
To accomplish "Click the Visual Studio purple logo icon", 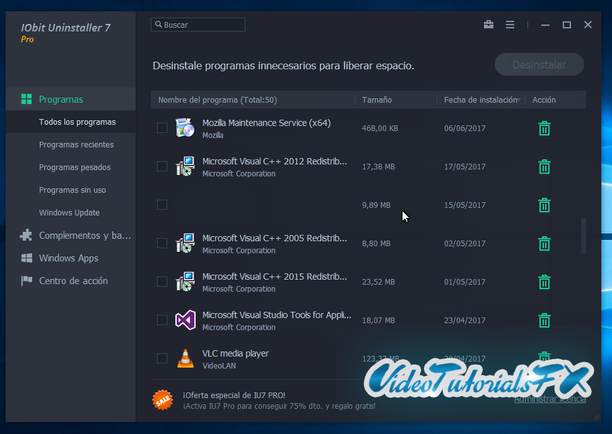I will coord(185,320).
